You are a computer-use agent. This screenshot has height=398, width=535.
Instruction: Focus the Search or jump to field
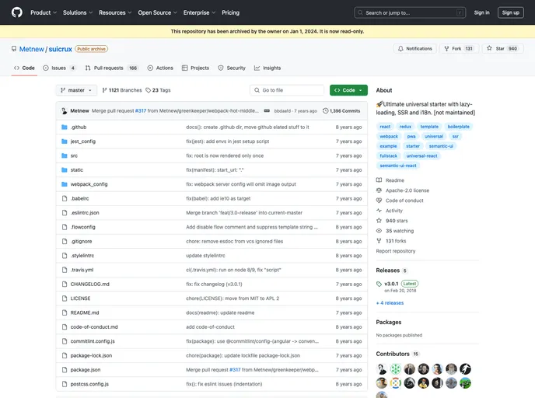pos(410,12)
